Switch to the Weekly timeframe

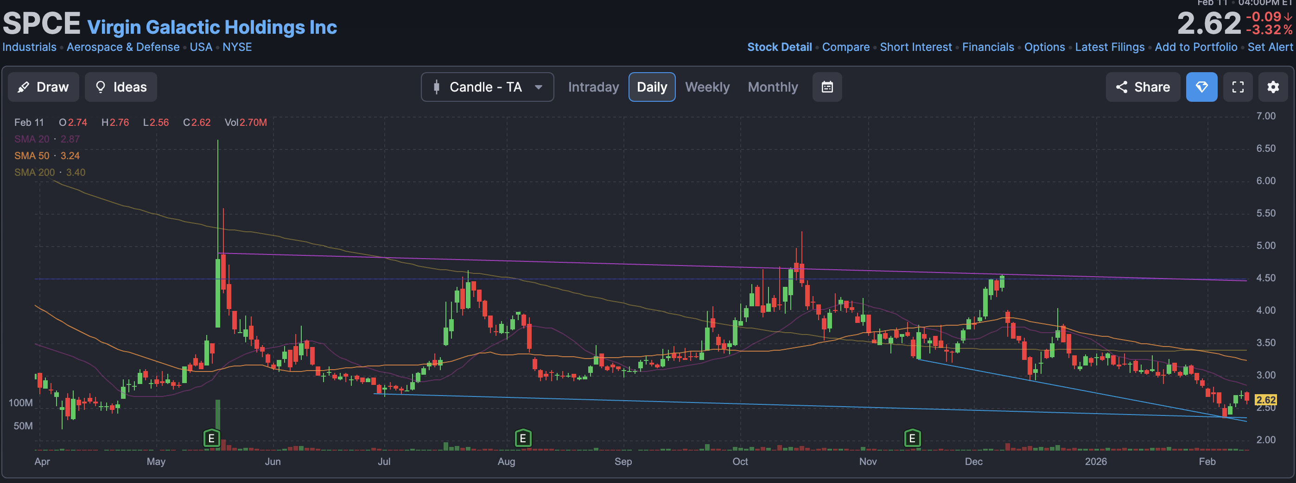pos(707,87)
